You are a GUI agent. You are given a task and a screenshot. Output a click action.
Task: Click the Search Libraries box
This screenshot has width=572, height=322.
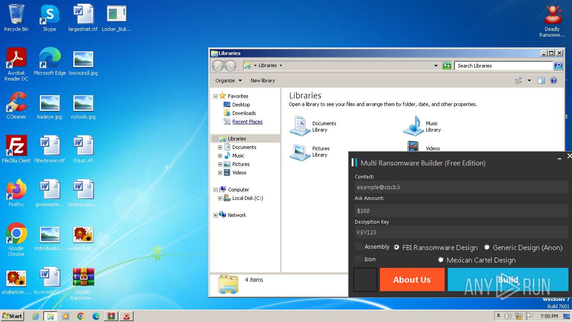pos(504,66)
